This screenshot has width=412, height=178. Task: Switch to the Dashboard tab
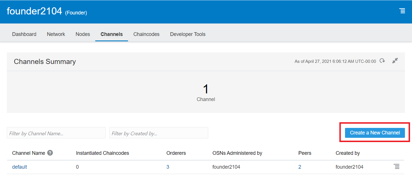(x=24, y=34)
